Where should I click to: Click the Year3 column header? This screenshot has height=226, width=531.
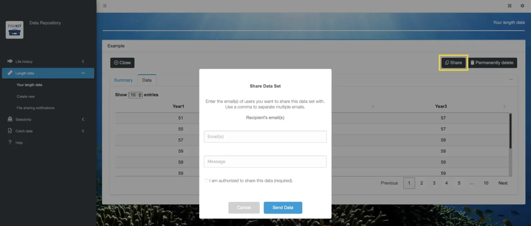[x=441, y=106]
